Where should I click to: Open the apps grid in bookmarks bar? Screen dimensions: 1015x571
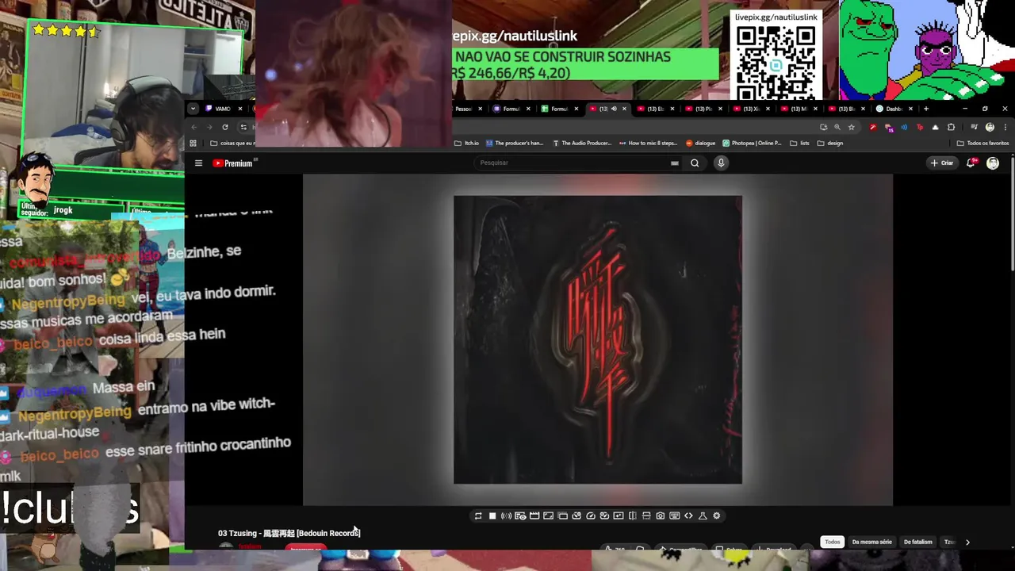click(193, 144)
